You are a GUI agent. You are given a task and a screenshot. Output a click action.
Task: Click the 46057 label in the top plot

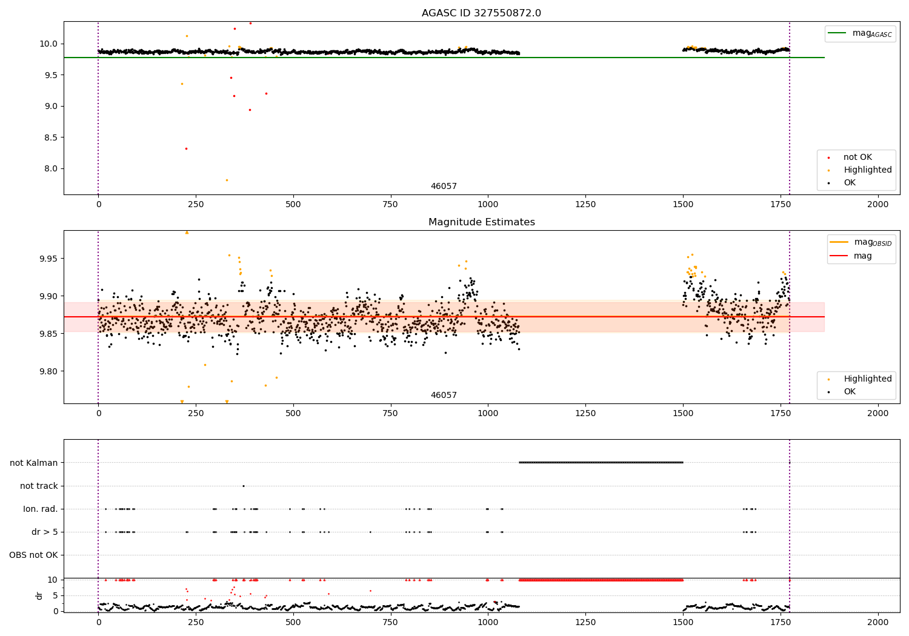[x=444, y=187]
